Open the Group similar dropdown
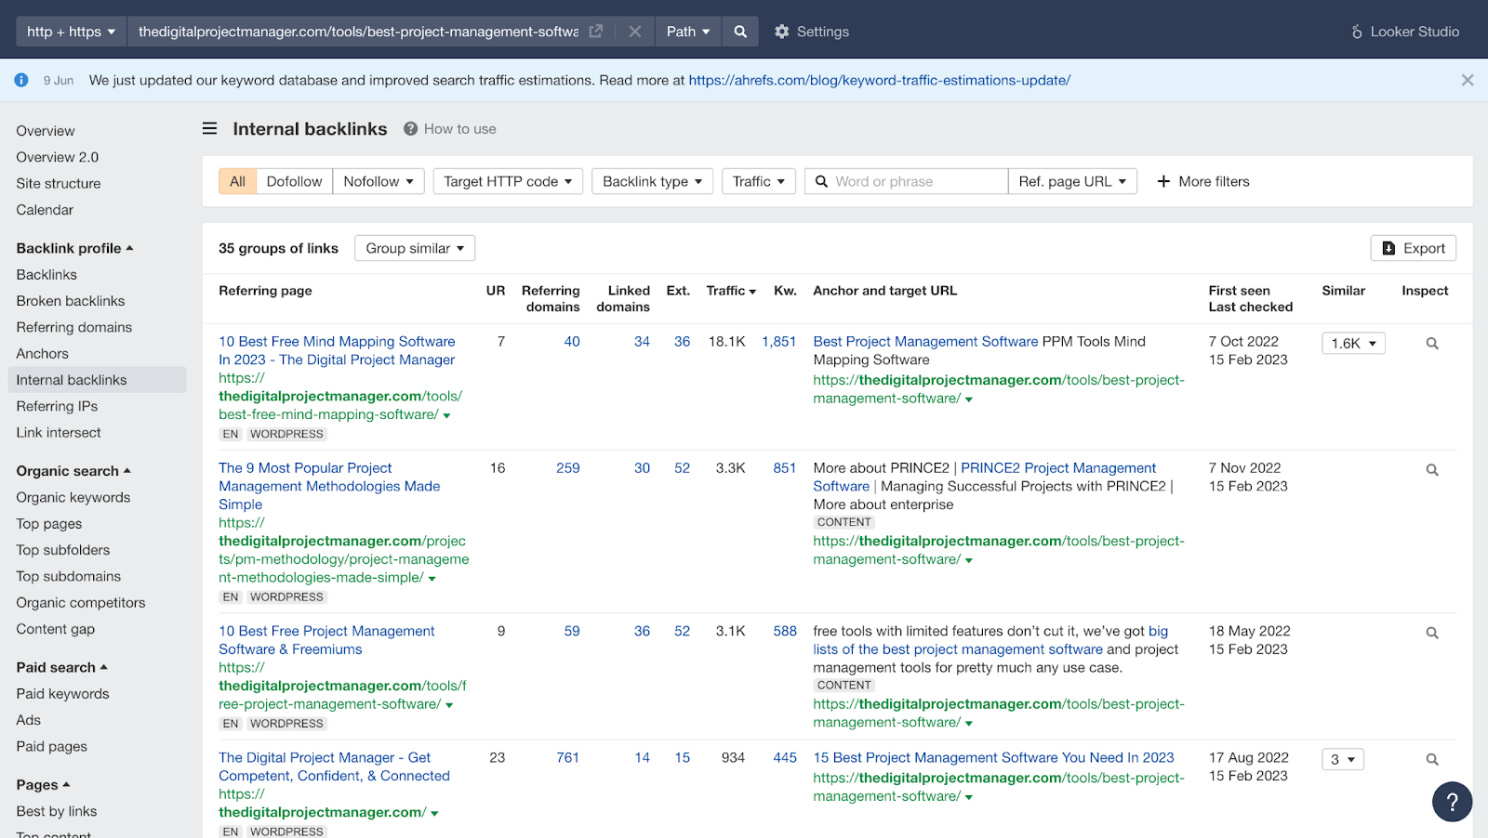Image resolution: width=1488 pixels, height=838 pixels. pyautogui.click(x=415, y=248)
